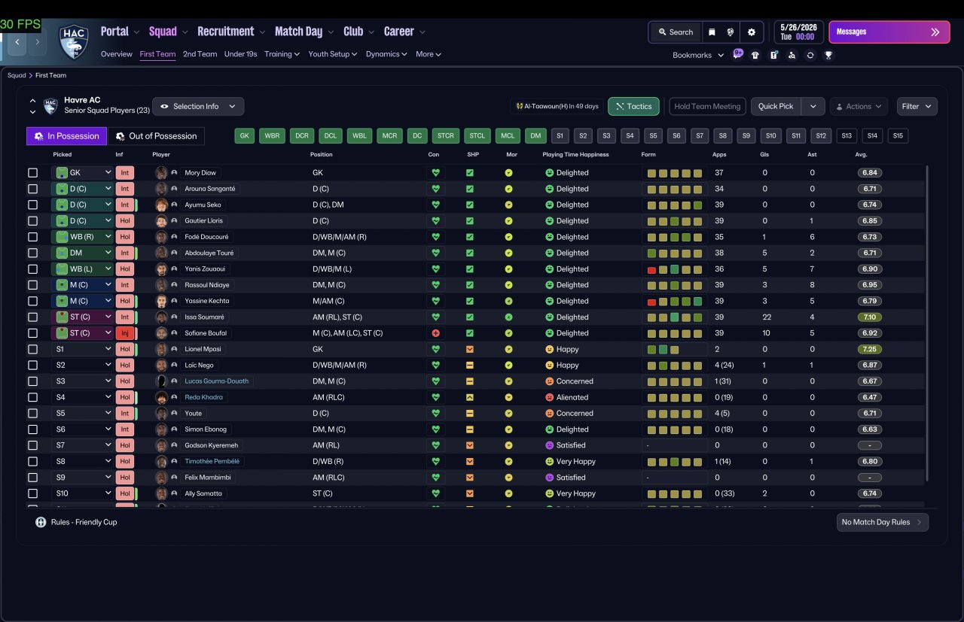This screenshot has height=622, width=964.
Task: Open the Actions dropdown
Action: click(x=859, y=106)
